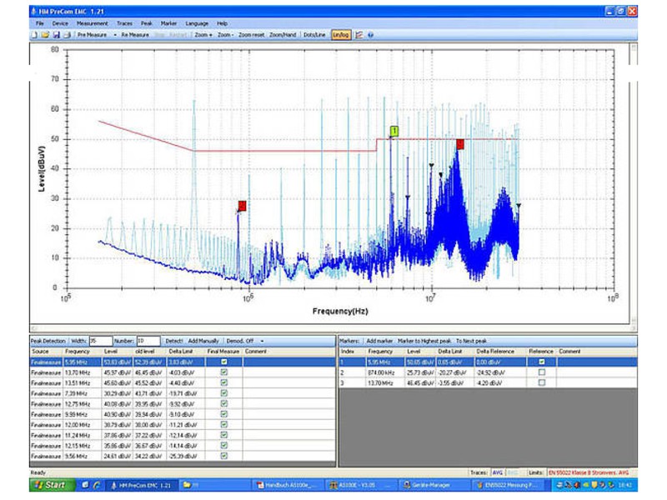This screenshot has height=500, width=667.
Task: Open the Marker menu
Action: [168, 23]
